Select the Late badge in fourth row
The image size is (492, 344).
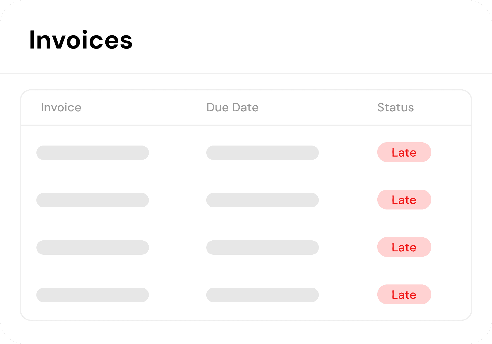tap(404, 294)
